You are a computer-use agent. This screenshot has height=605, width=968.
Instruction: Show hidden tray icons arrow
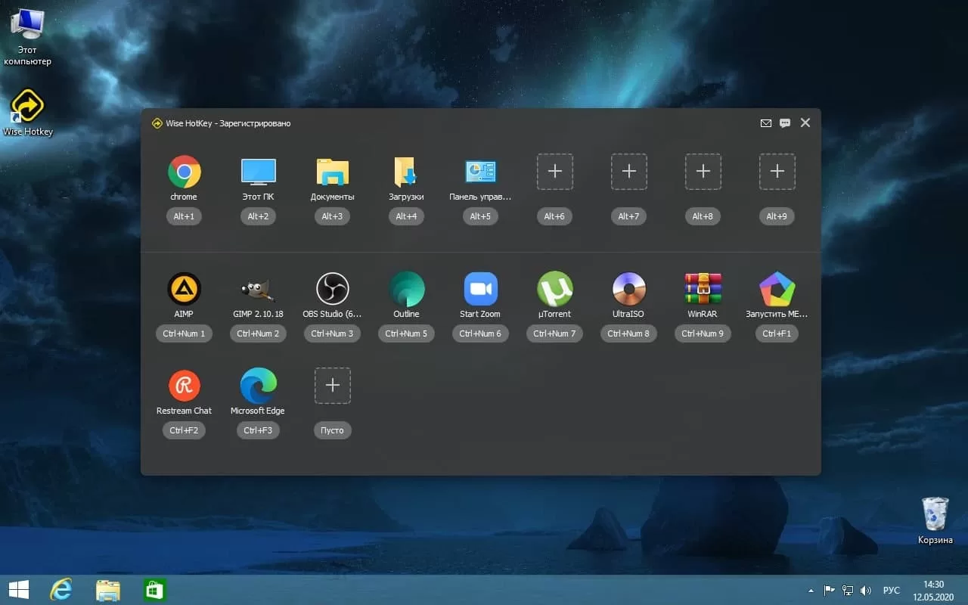pos(811,591)
